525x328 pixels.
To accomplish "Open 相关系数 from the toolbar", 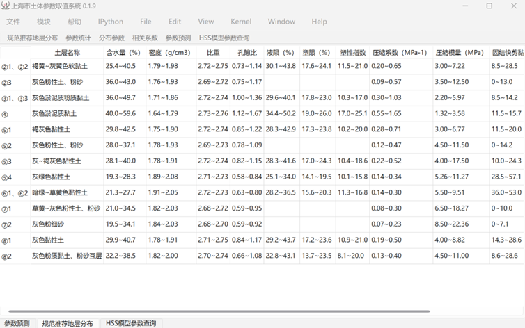I will [x=145, y=38].
